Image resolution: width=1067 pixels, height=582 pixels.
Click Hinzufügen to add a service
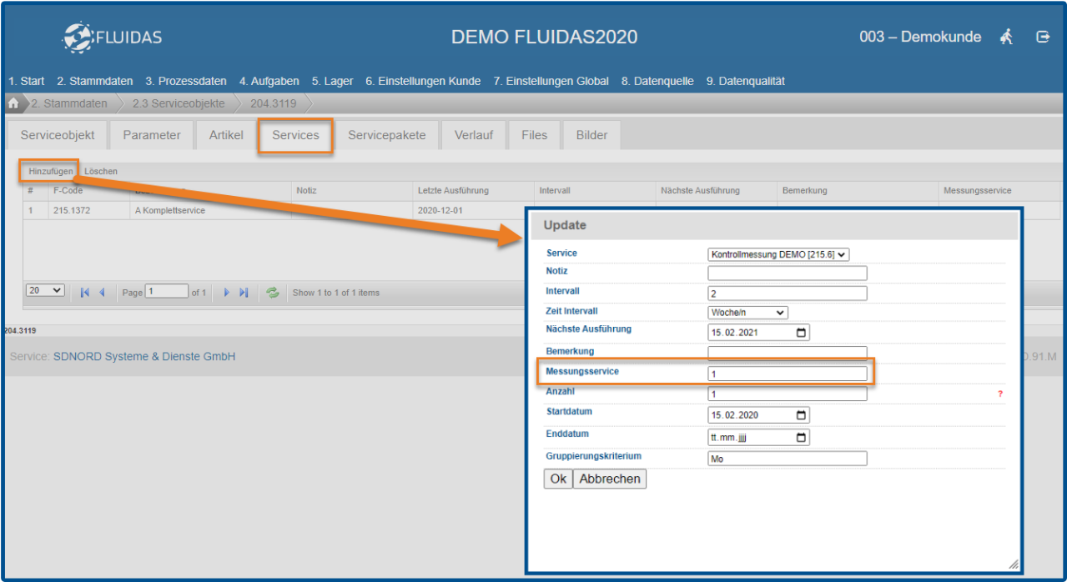(50, 171)
